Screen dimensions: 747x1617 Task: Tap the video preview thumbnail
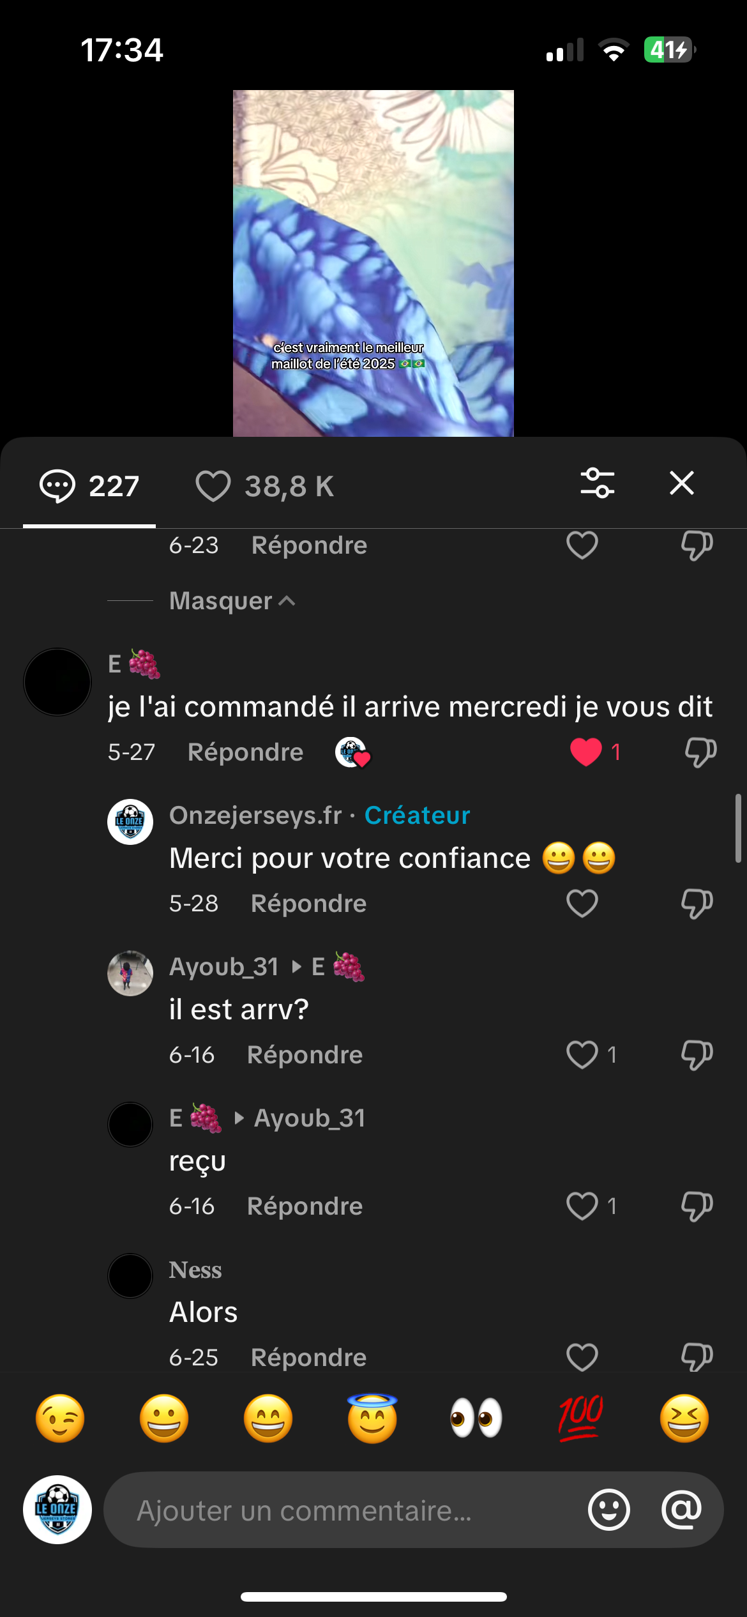(x=373, y=263)
